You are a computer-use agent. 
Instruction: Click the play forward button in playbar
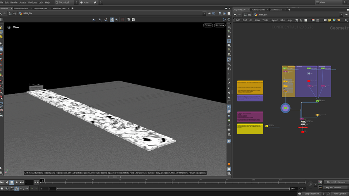pyautogui.click(x=17, y=182)
